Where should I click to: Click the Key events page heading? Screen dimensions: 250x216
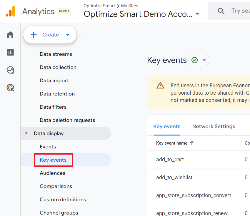click(167, 60)
